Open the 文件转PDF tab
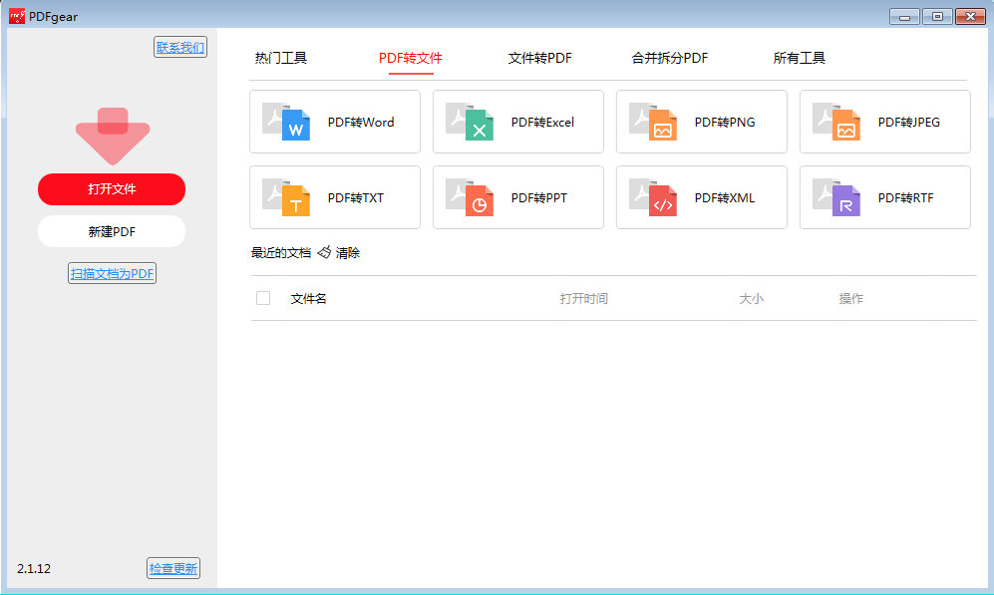 (539, 58)
